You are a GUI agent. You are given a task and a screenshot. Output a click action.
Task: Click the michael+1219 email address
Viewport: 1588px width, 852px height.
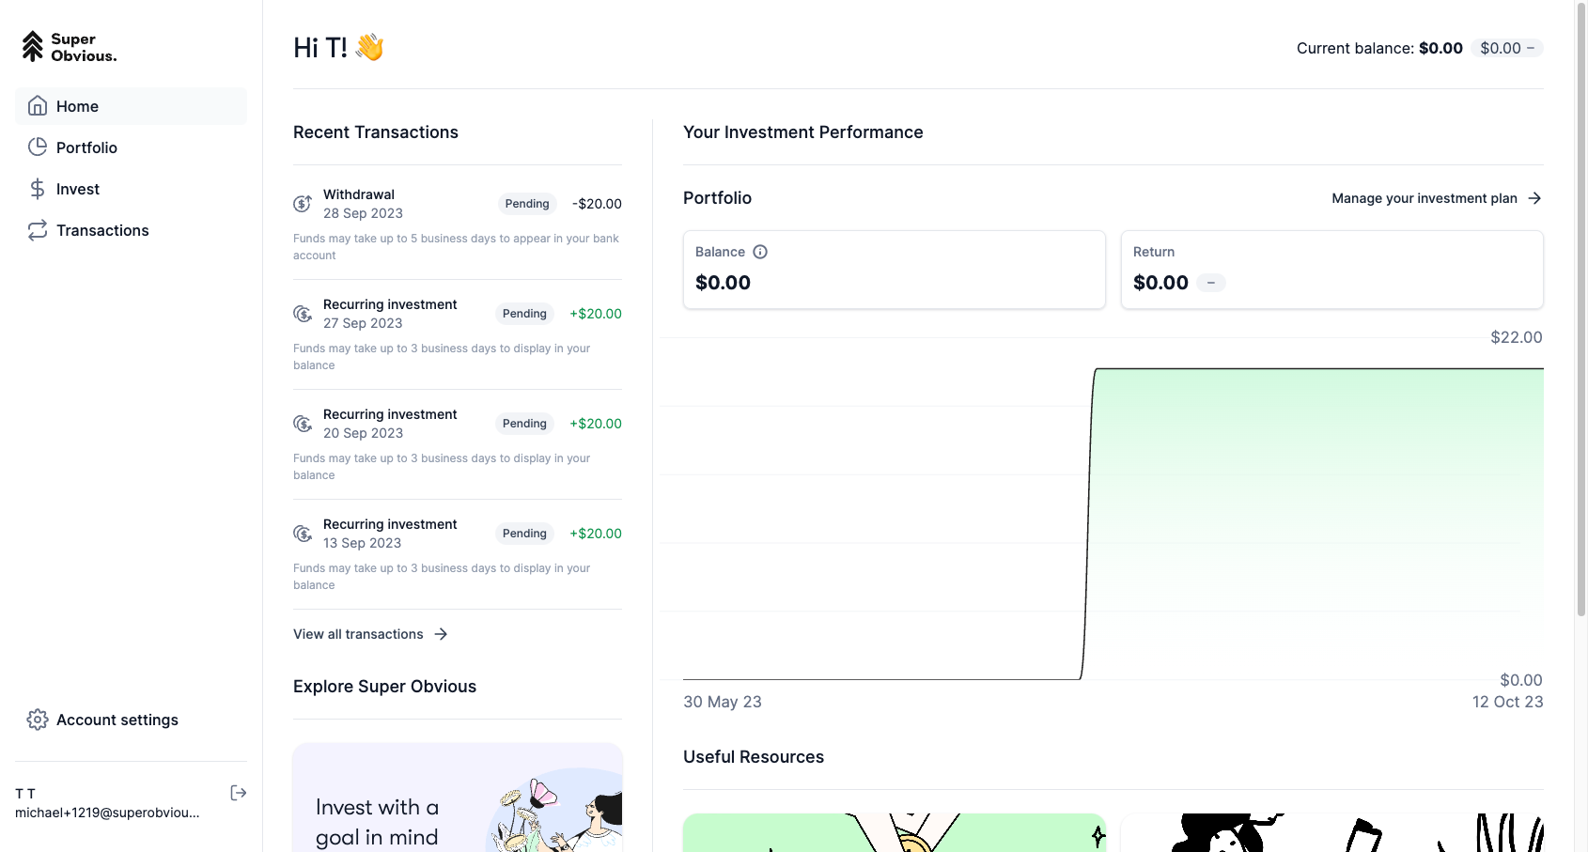coord(107,813)
